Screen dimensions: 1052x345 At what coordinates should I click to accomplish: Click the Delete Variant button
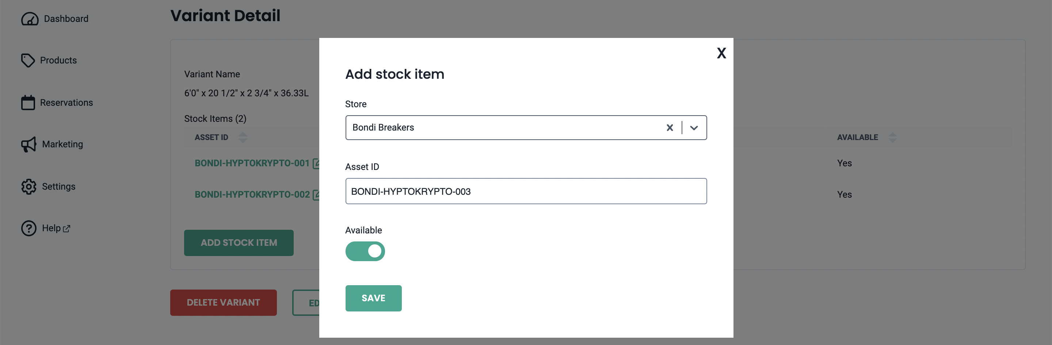(223, 303)
